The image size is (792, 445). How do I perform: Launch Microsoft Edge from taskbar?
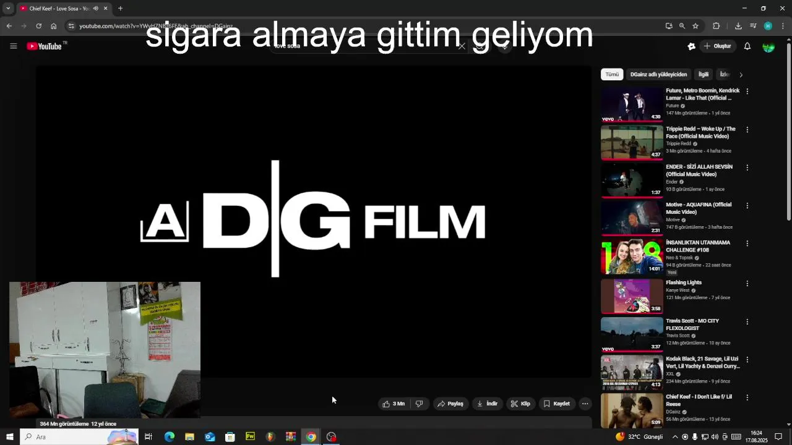click(170, 437)
